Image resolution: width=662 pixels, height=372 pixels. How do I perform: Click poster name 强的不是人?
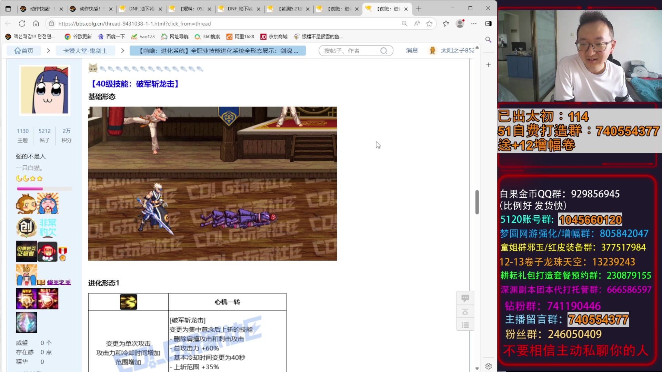(31, 156)
